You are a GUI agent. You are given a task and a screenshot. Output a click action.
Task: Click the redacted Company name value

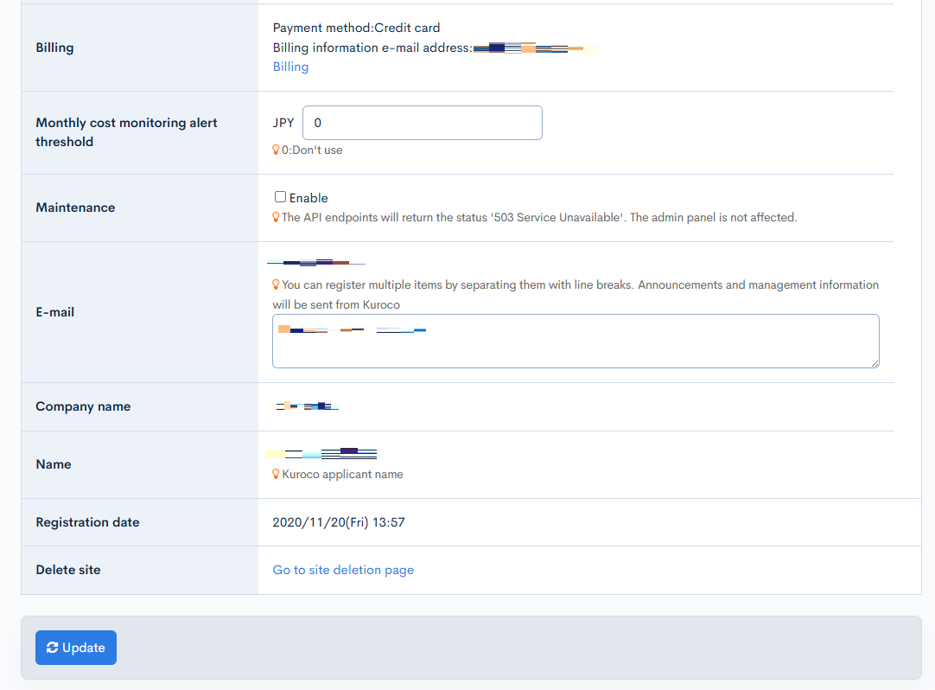pos(307,405)
